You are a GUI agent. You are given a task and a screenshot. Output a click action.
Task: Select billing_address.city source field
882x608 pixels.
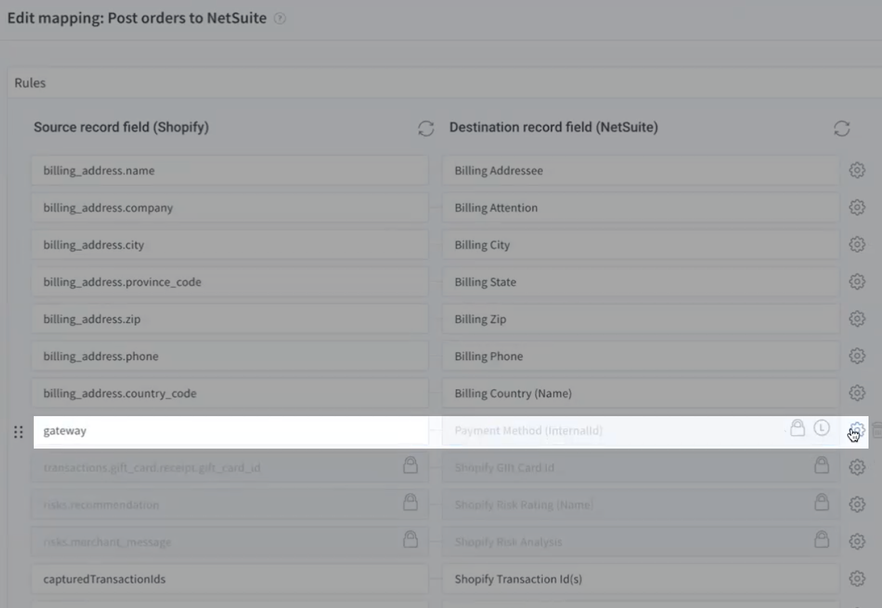(230, 245)
